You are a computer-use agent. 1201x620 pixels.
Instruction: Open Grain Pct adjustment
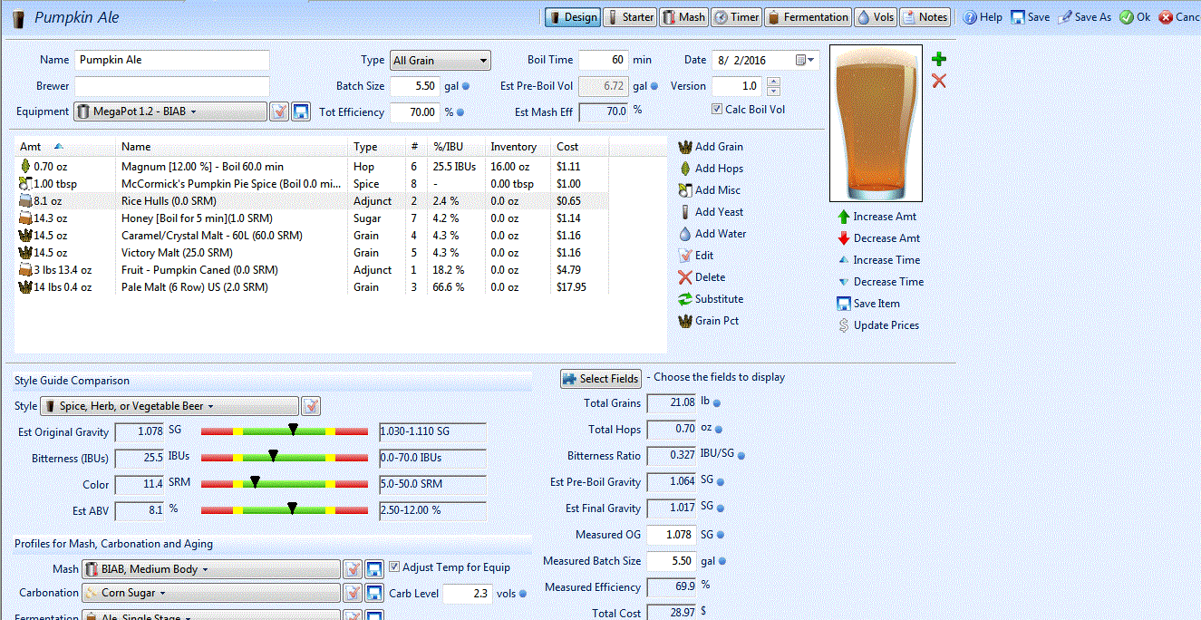click(707, 321)
